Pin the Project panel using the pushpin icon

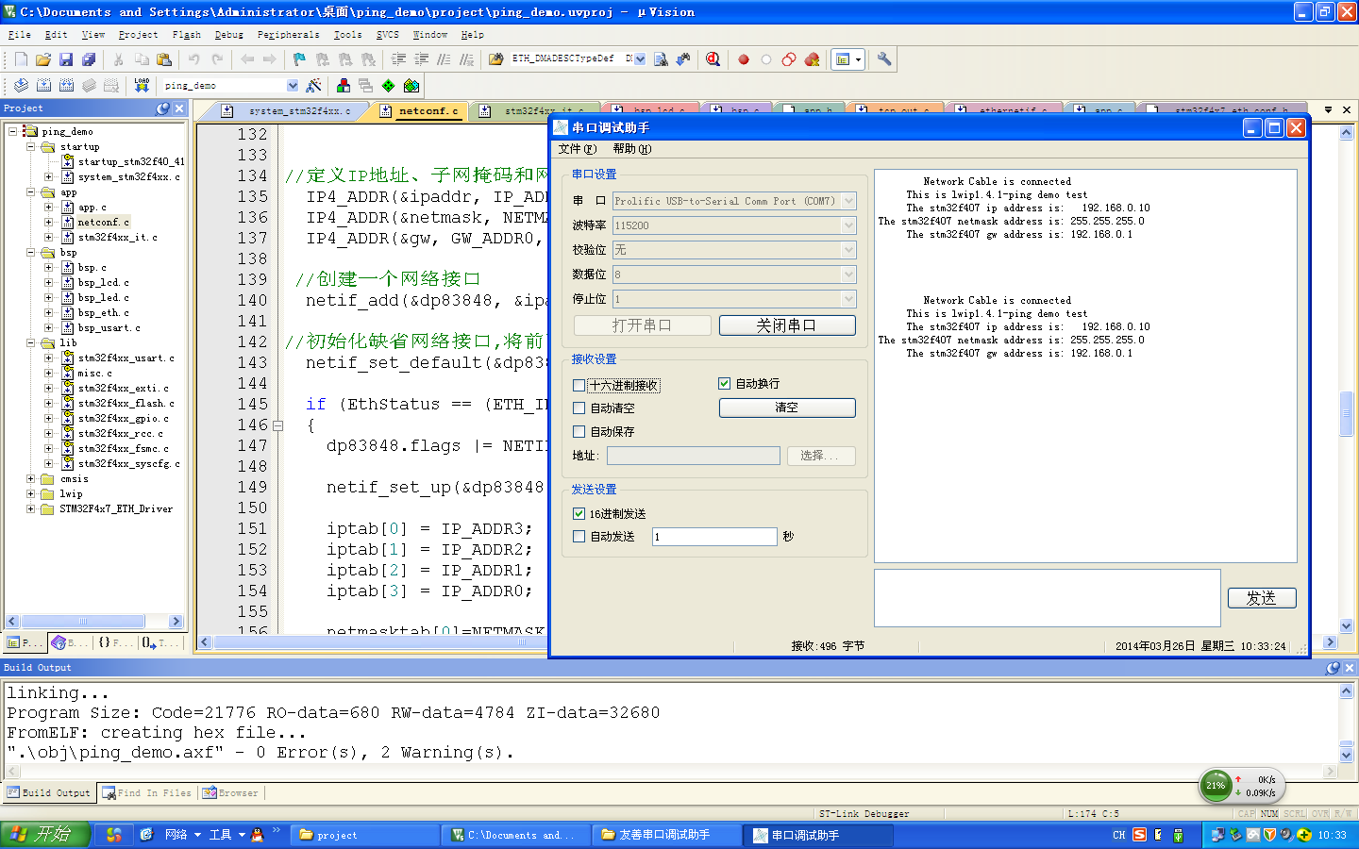(162, 108)
